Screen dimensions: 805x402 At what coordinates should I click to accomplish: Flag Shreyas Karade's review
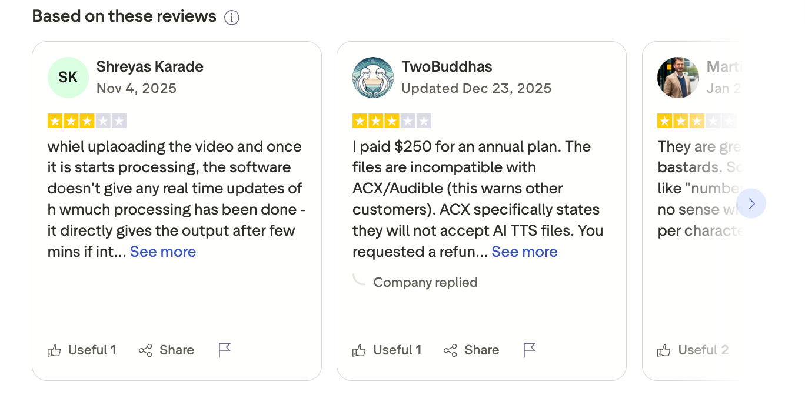pyautogui.click(x=225, y=350)
